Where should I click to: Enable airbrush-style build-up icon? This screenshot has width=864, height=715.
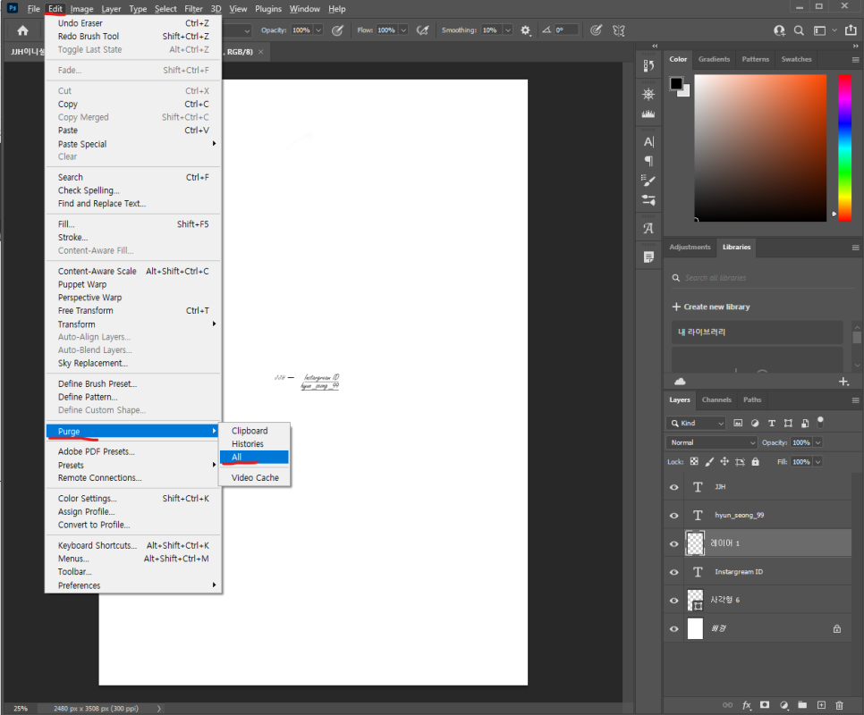click(x=423, y=30)
